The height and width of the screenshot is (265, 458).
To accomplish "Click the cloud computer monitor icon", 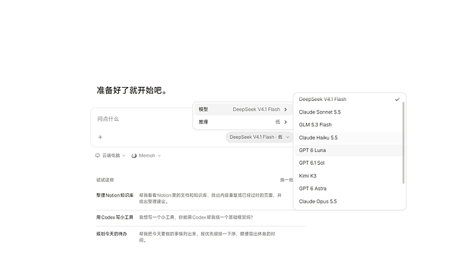I will click(98, 155).
